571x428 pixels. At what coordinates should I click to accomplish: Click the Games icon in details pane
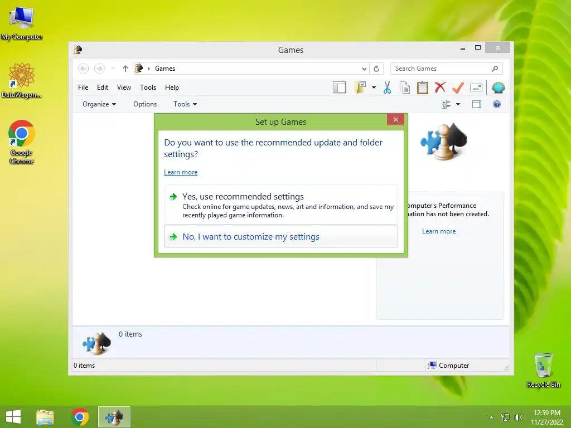pos(96,343)
